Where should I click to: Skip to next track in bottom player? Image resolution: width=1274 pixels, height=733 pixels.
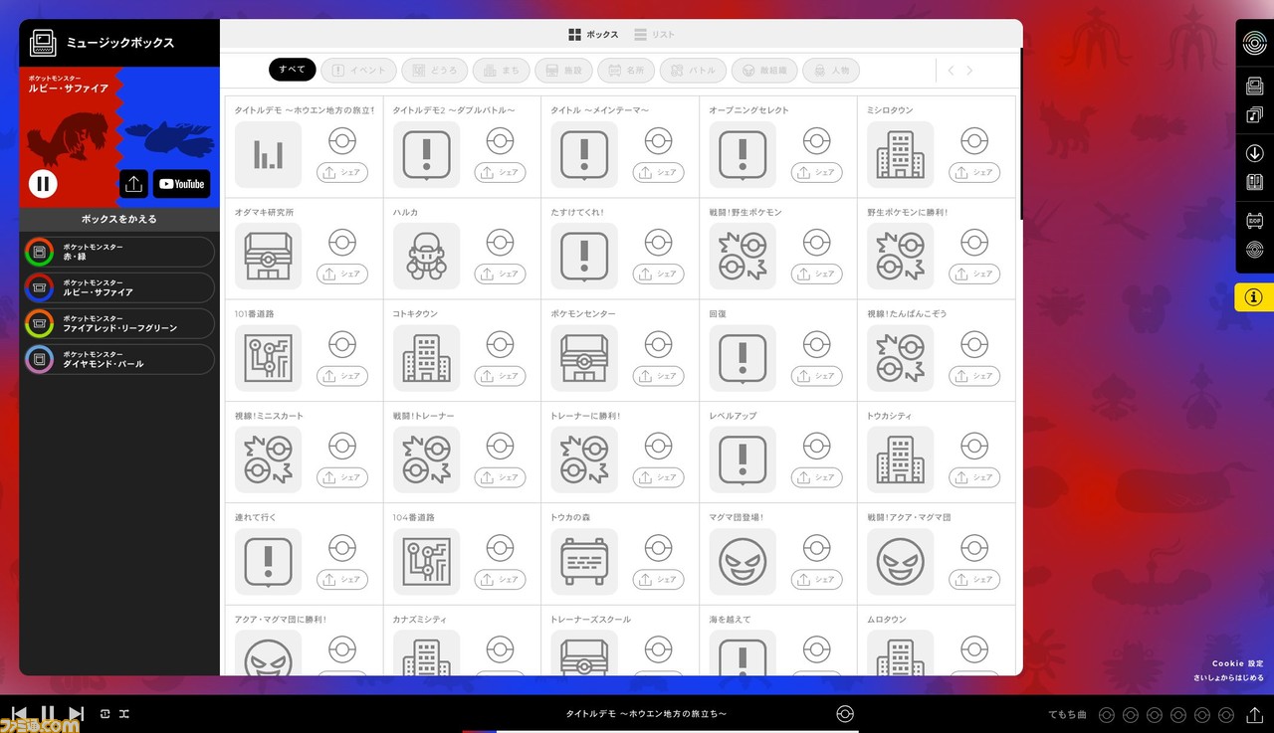coord(77,713)
